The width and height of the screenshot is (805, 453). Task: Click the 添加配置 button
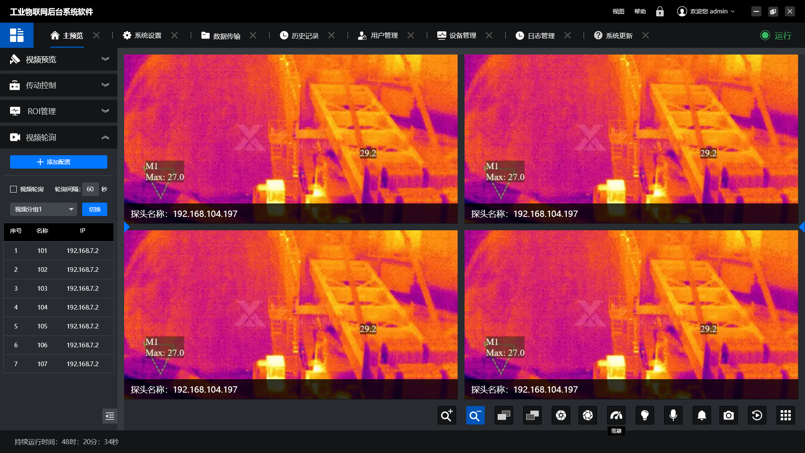[x=59, y=162]
